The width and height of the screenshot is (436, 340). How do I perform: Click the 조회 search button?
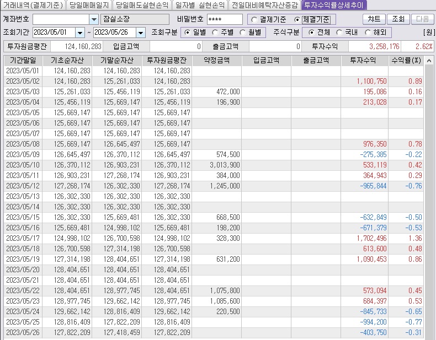click(398, 19)
